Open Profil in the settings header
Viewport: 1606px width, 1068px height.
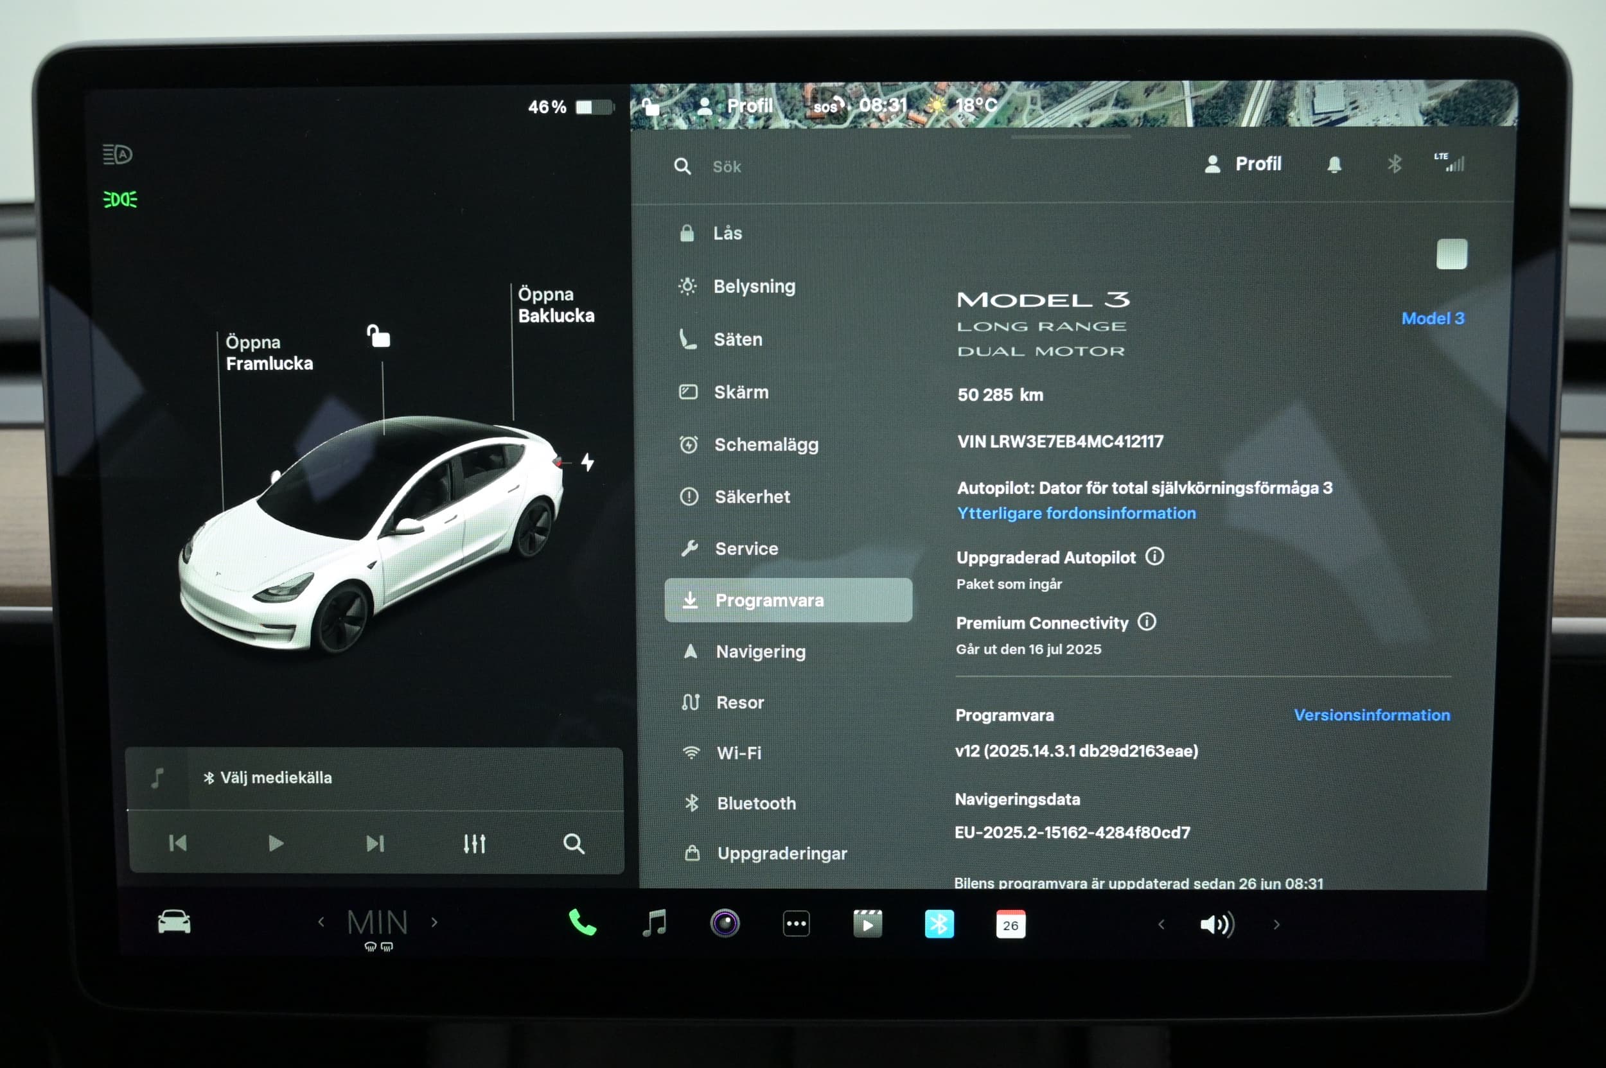(x=1244, y=164)
